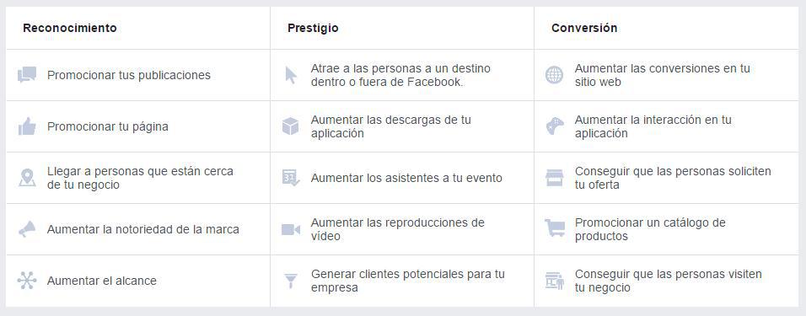Click the cube icon for app downloads
The image size is (806, 316).
point(290,126)
